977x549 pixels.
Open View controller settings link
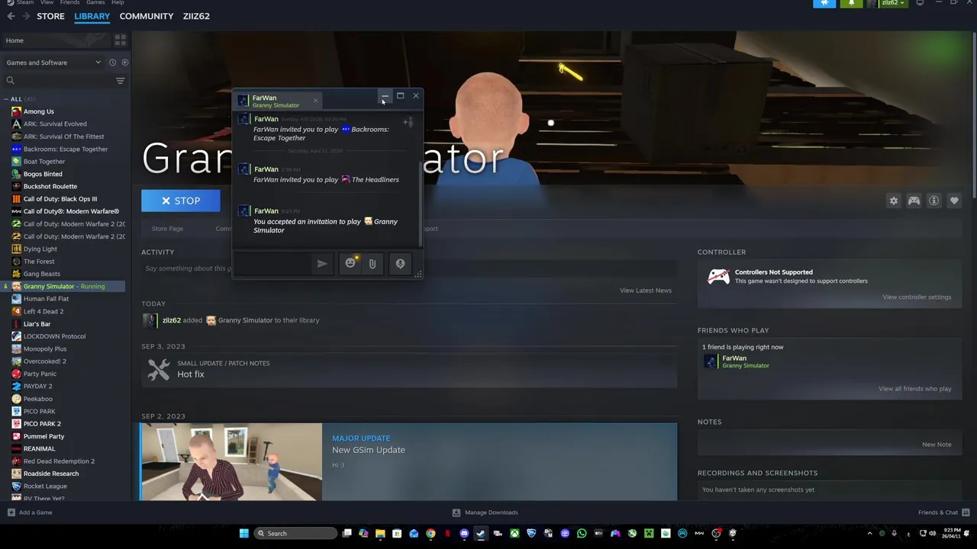(917, 297)
